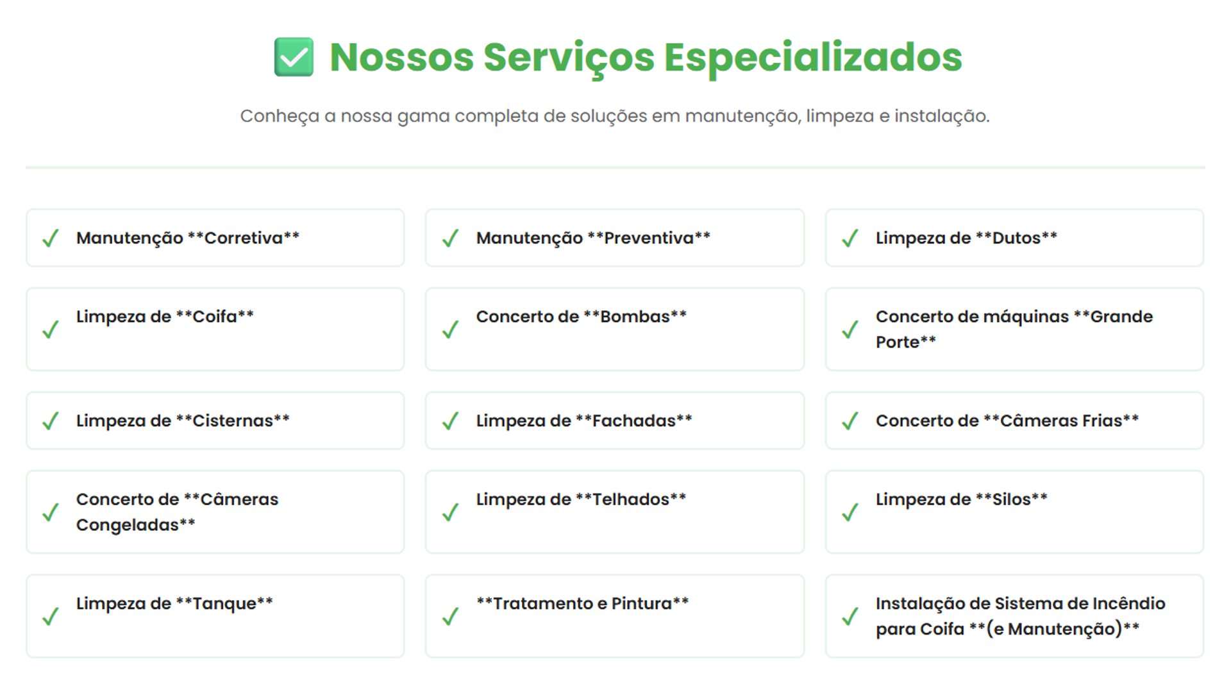Viewport: 1231px width, 677px height.
Task: Click the checkmark beside Manutenção Preventiva
Action: 451,238
